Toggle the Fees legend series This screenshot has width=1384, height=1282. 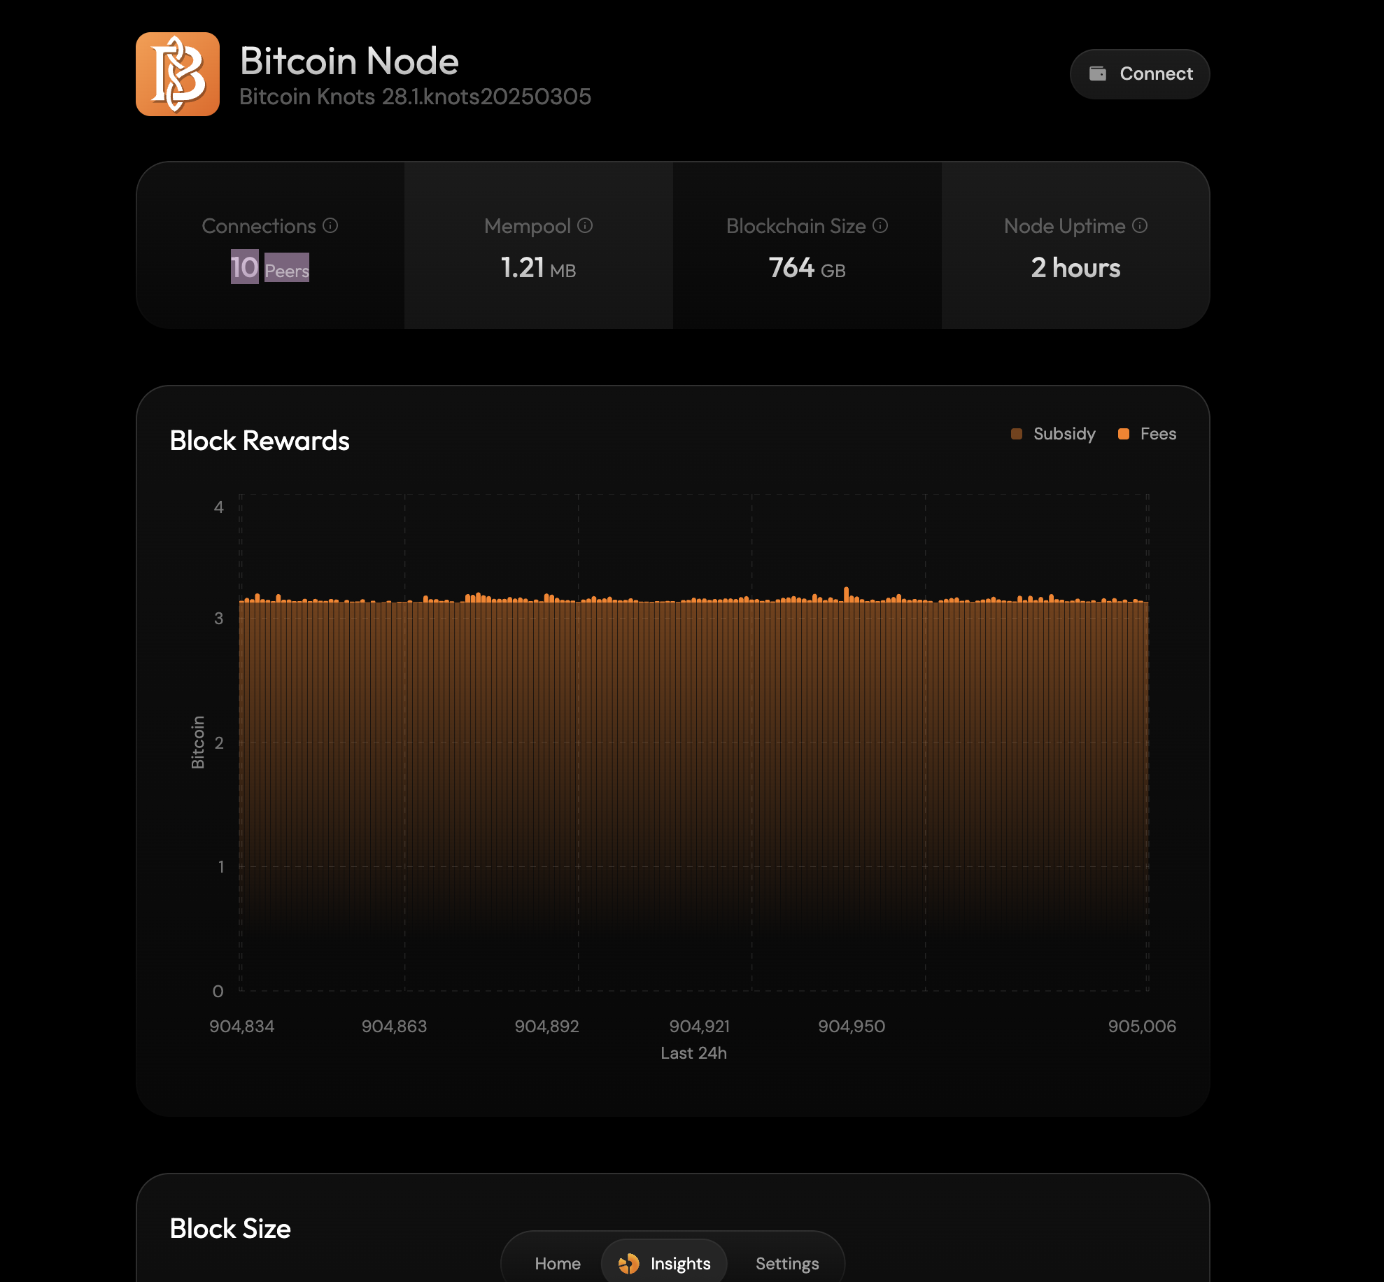(1147, 434)
